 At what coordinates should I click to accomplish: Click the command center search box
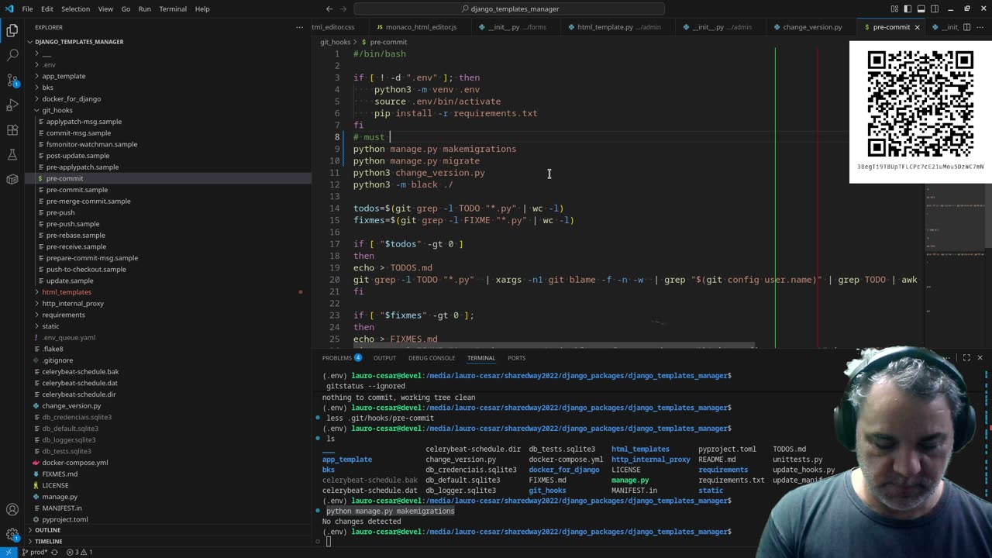tap(509, 9)
